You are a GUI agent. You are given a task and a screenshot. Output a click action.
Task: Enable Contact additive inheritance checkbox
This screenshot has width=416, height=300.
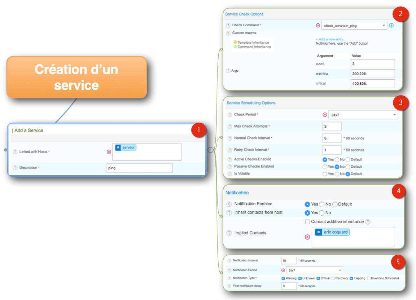pyautogui.click(x=307, y=222)
